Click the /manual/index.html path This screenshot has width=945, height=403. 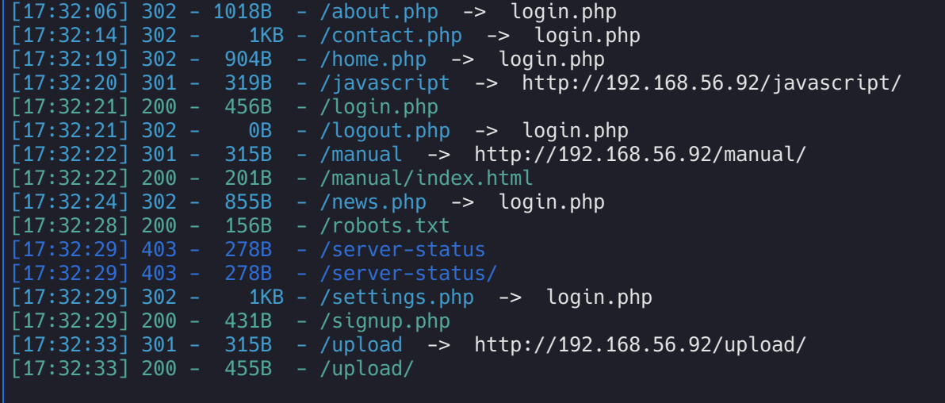coord(427,178)
